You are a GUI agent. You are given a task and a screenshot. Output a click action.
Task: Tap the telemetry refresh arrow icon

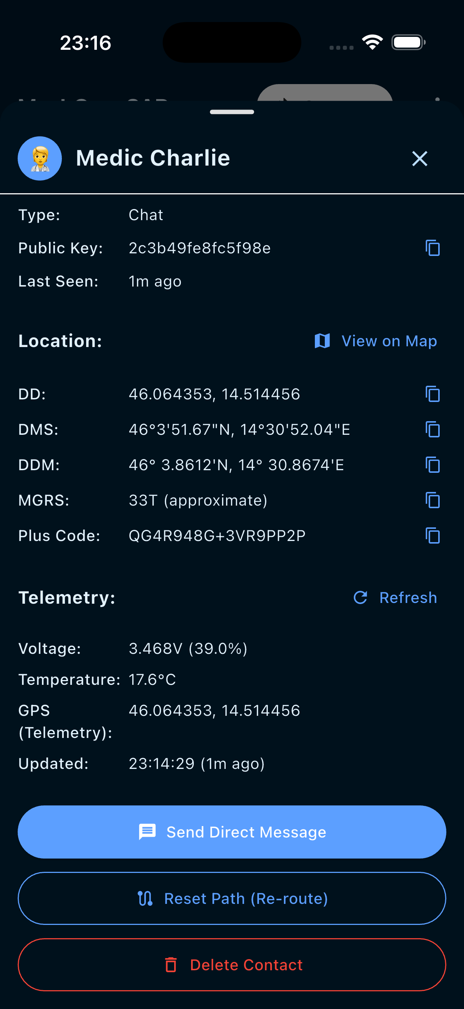tap(360, 597)
